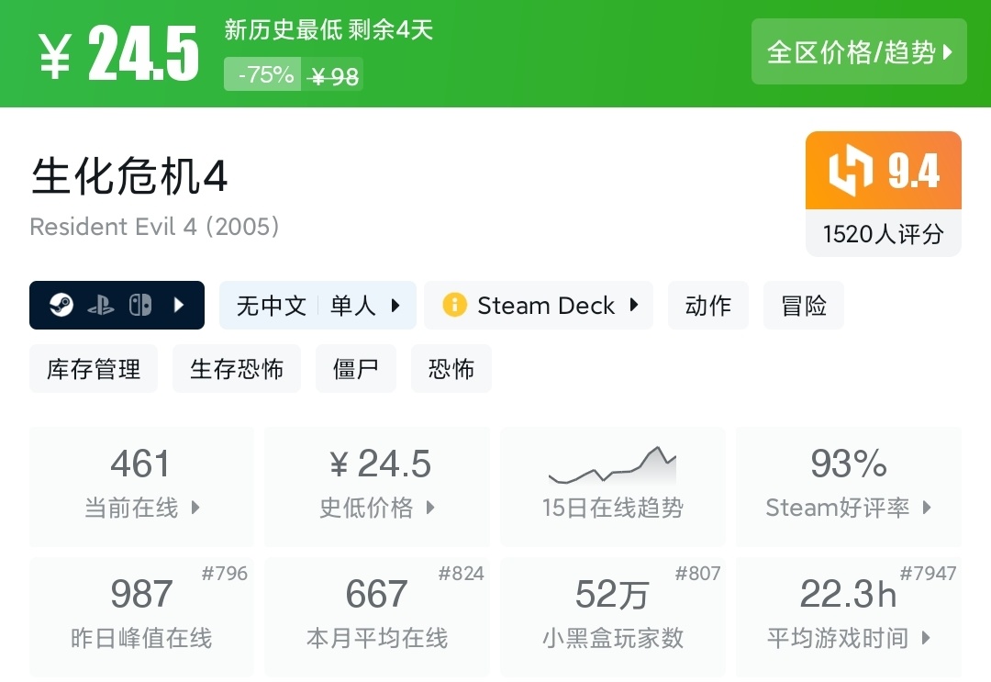The image size is (991, 682).
Task: Open the 库存管理 tag
Action: point(94,369)
